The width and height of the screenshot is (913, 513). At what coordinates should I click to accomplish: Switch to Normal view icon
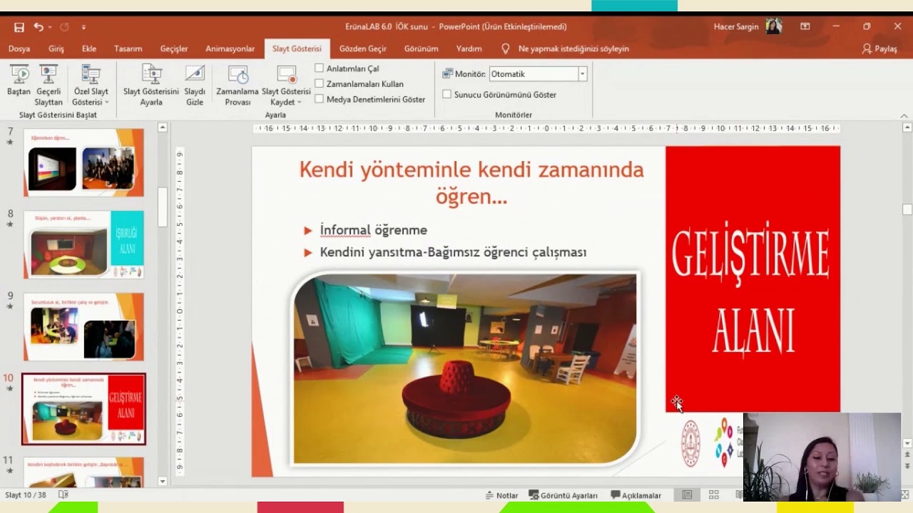(687, 495)
